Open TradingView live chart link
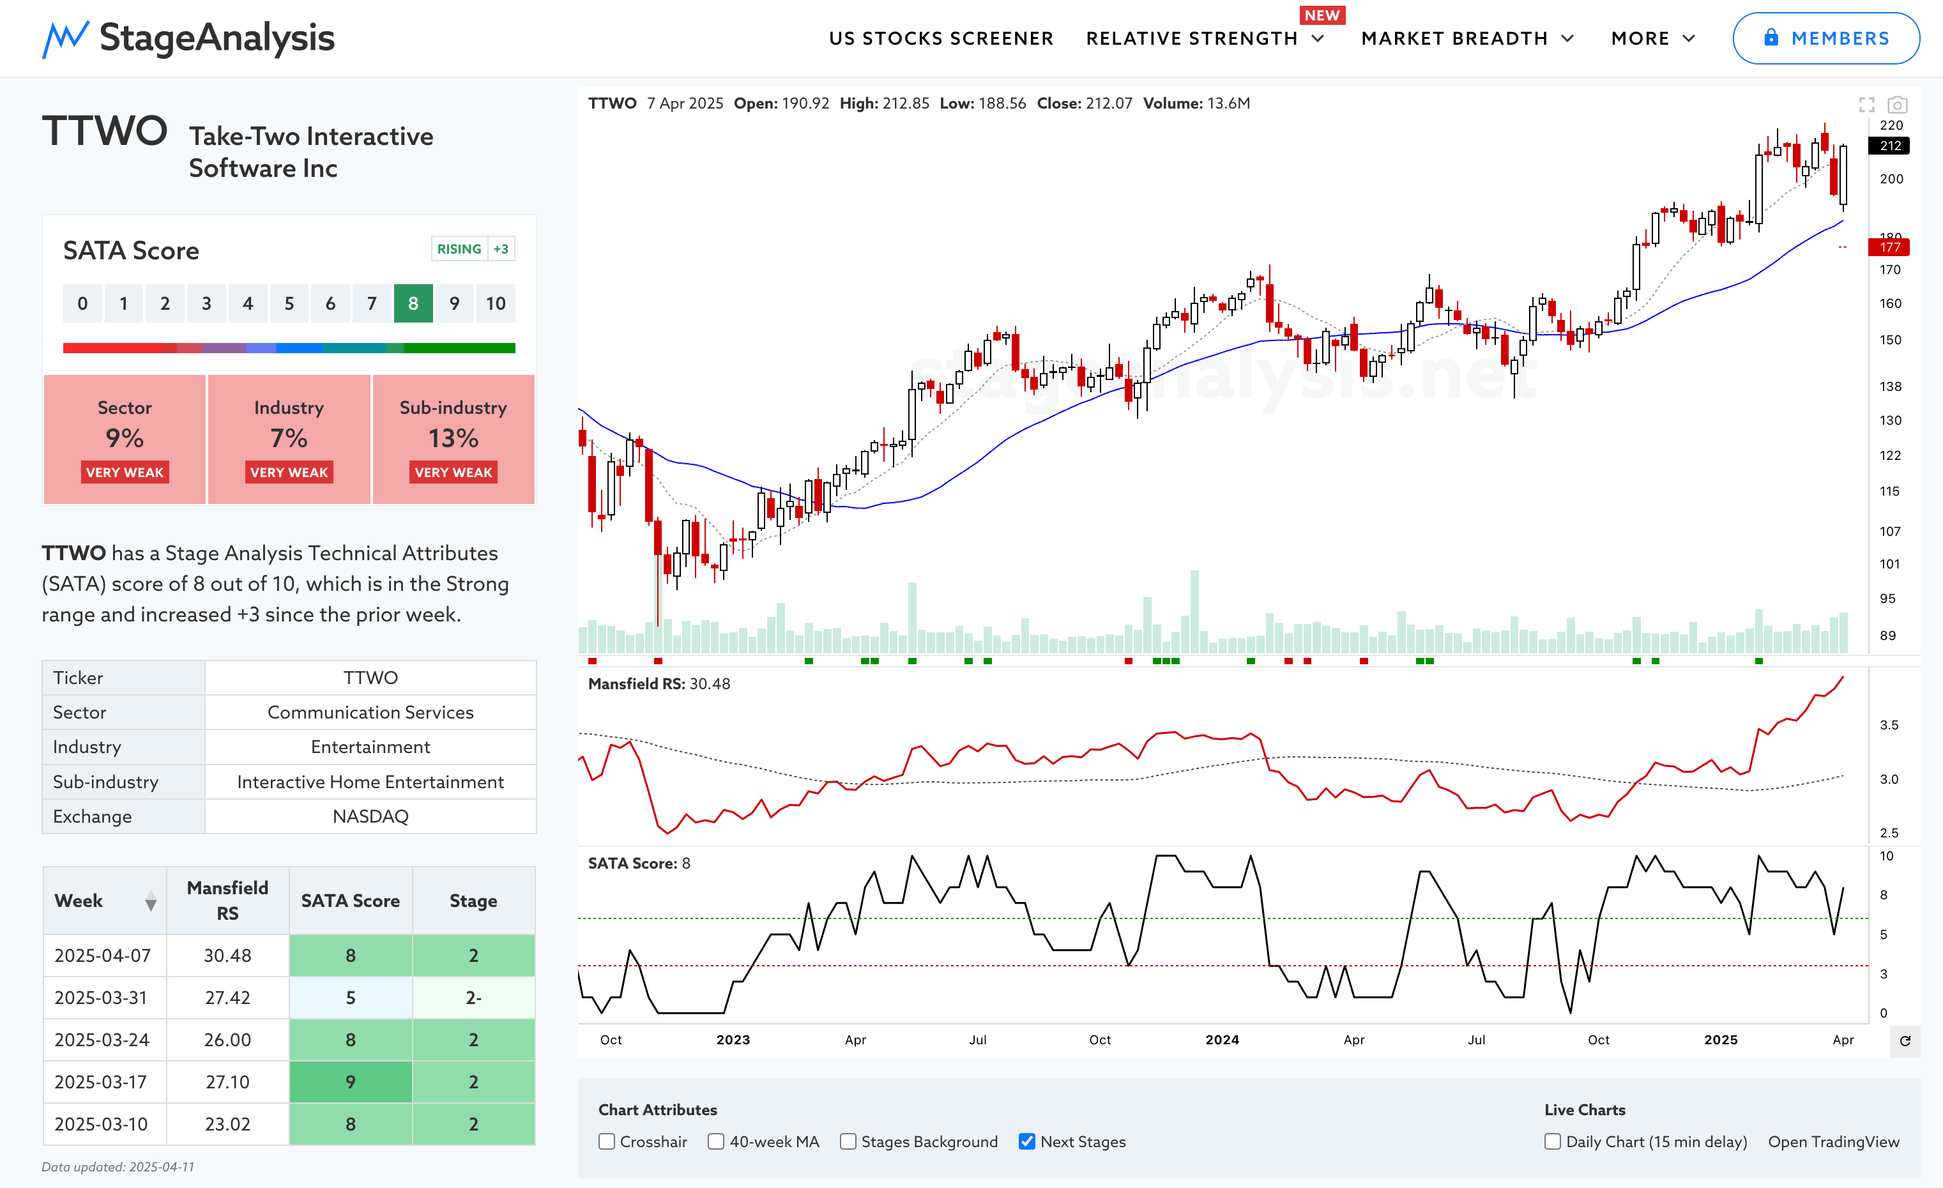Image resolution: width=1943 pixels, height=1188 pixels. pyautogui.click(x=1833, y=1141)
